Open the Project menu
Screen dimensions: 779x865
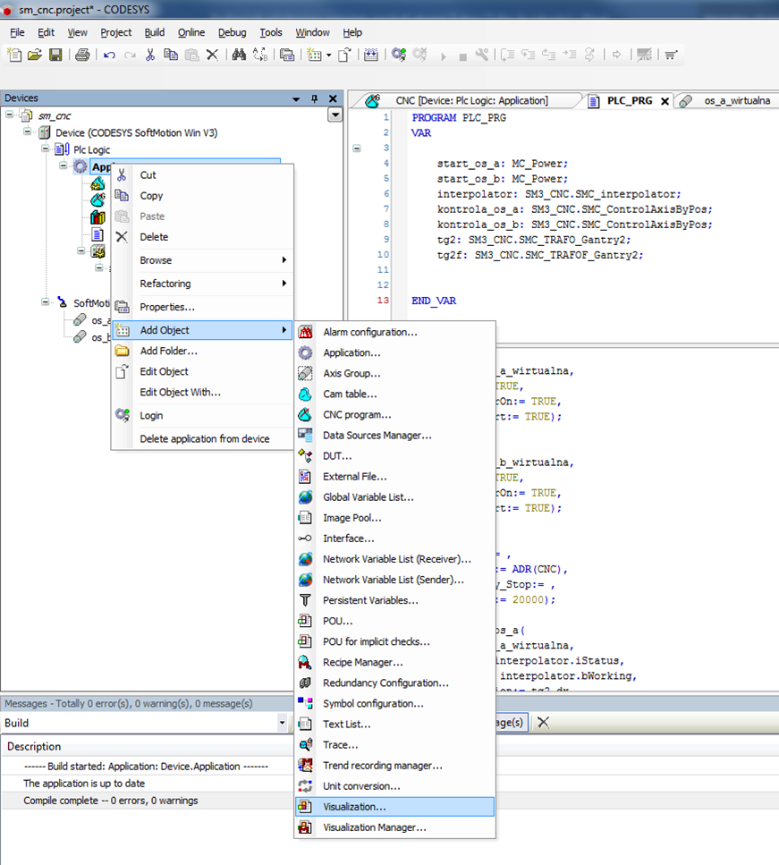pos(116,32)
